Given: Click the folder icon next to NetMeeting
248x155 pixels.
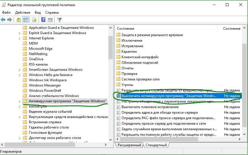Looking at the screenshot, I should tap(25, 54).
